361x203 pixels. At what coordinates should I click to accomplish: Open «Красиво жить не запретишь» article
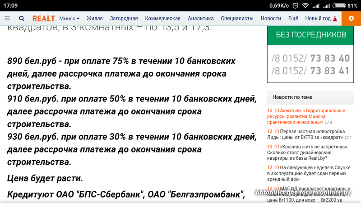click(x=308, y=152)
